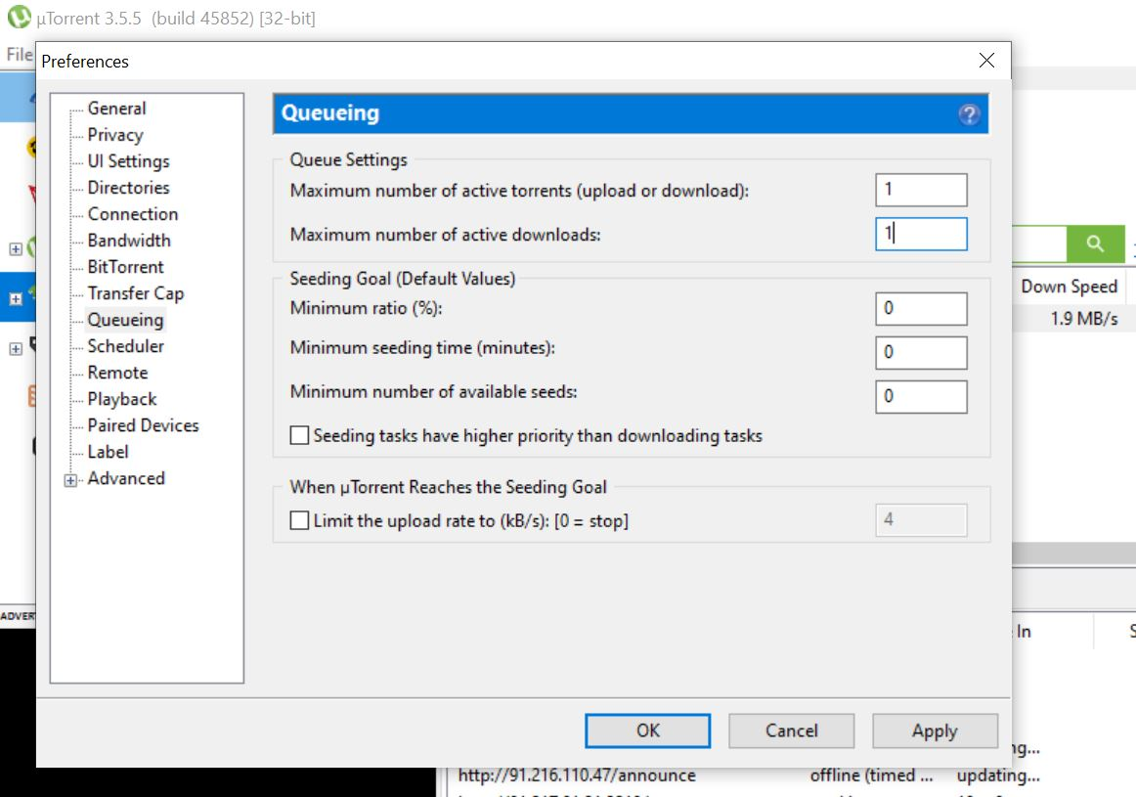
Task: Click the help question mark icon in Queueing header
Action: [x=969, y=114]
